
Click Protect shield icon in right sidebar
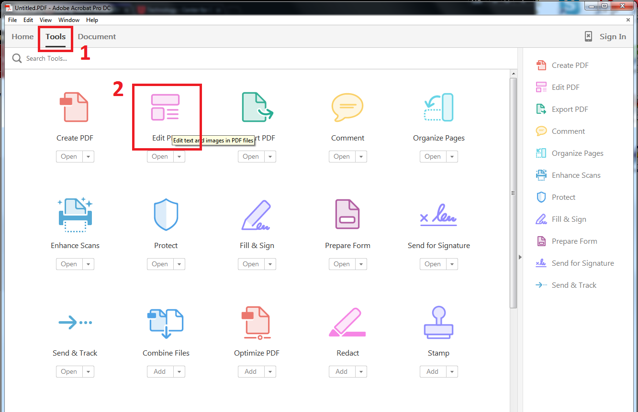coord(541,197)
